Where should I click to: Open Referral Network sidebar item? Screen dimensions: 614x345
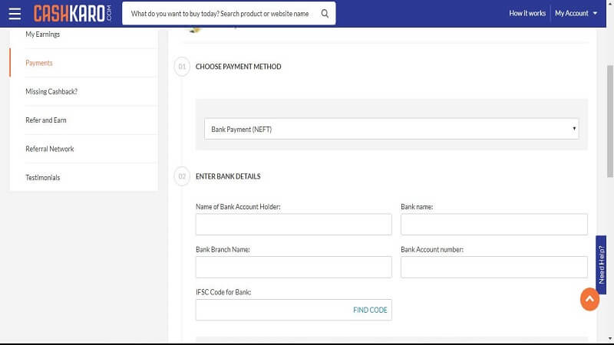[x=50, y=149]
